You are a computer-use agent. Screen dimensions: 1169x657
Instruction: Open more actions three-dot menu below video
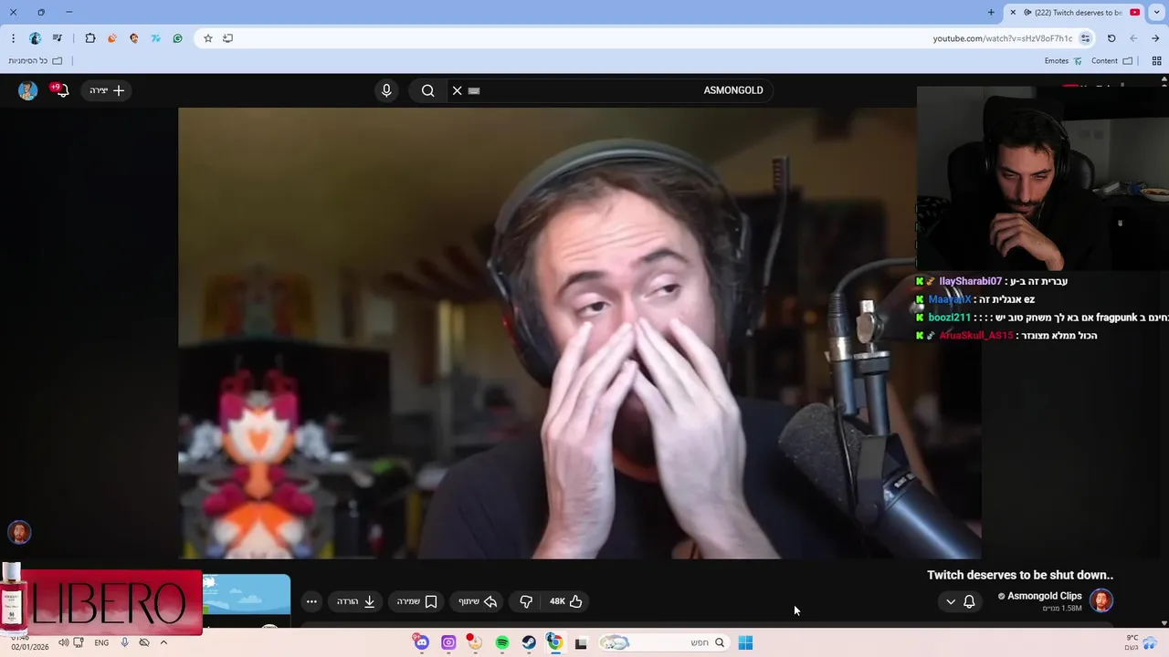[311, 601]
